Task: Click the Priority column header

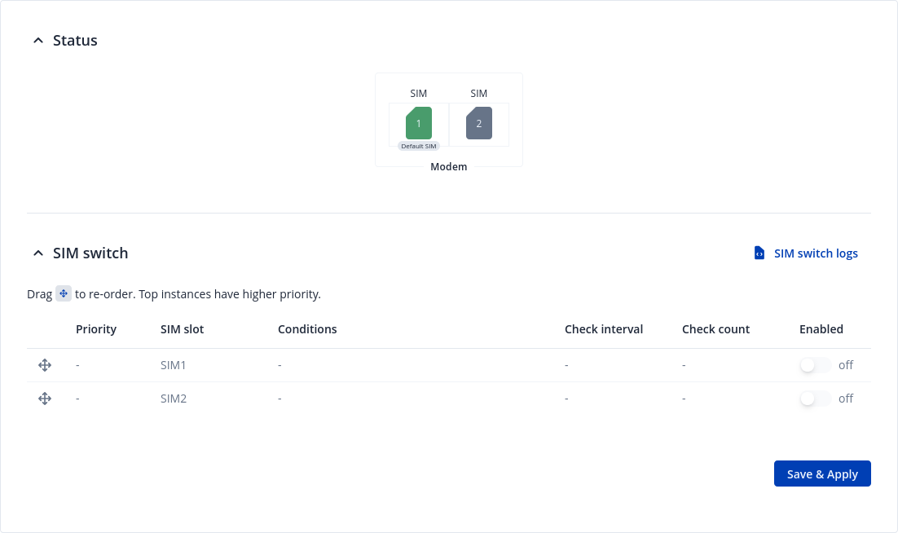Action: tap(96, 329)
